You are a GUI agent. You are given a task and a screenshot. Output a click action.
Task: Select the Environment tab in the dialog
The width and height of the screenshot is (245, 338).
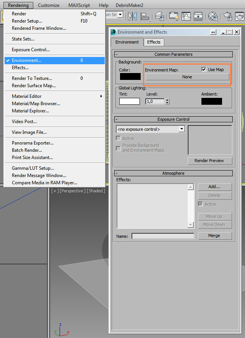click(x=127, y=42)
